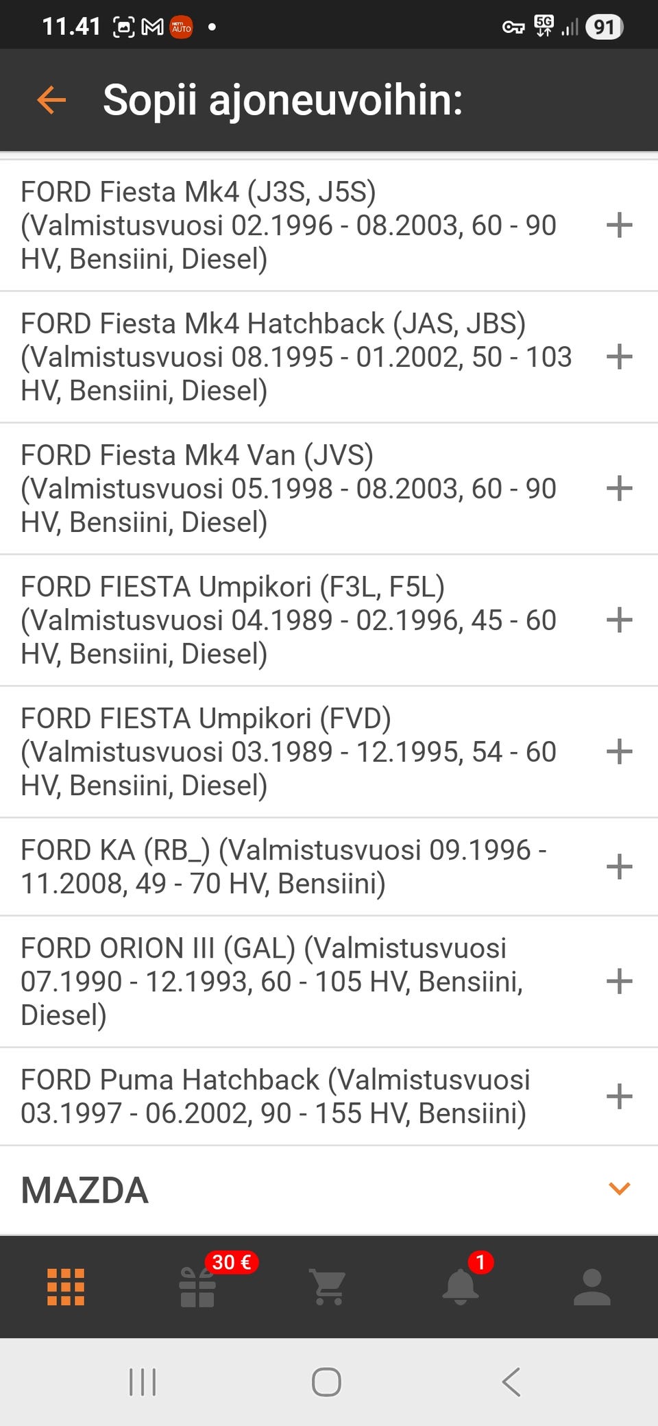Open the gift bonus icon with 30 € badge

(198, 1287)
